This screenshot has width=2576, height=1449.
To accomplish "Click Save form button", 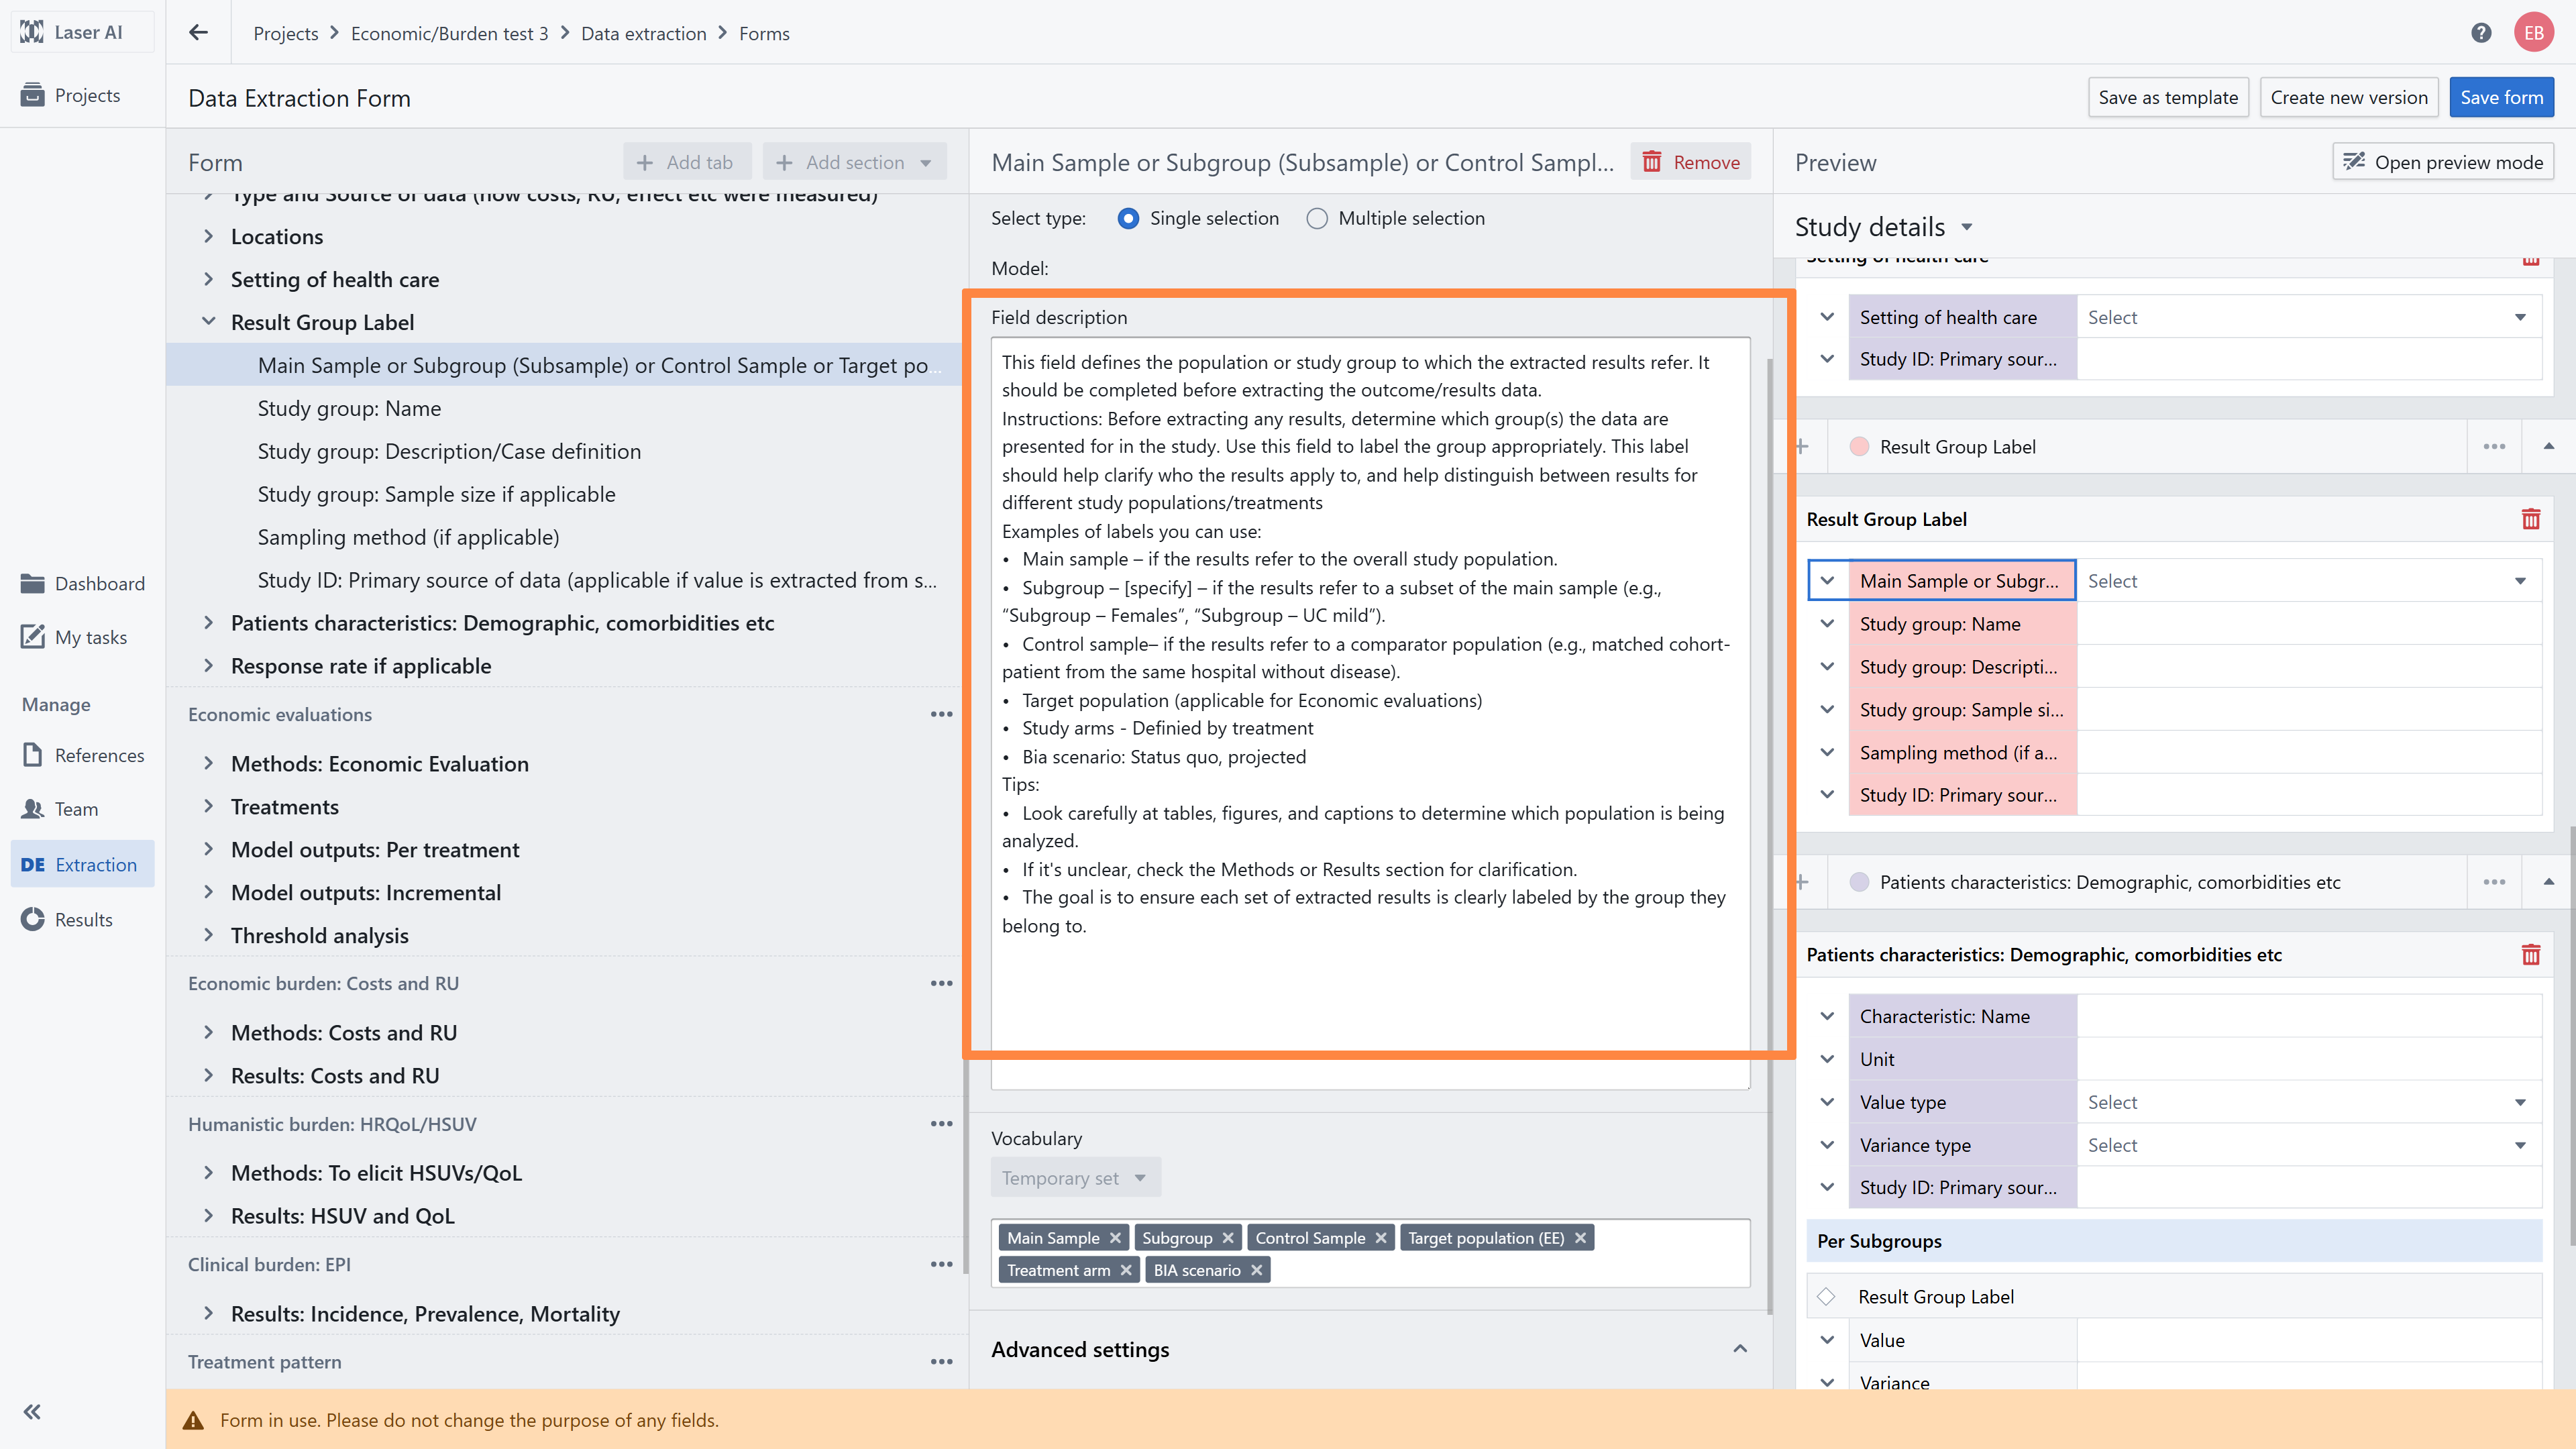I will click(x=2501, y=97).
